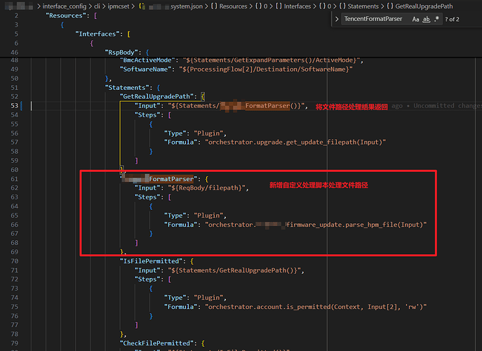This screenshot has width=482, height=351.
Task: Click object icon beside Statements breadcrumb
Action: pyautogui.click(x=342, y=6)
